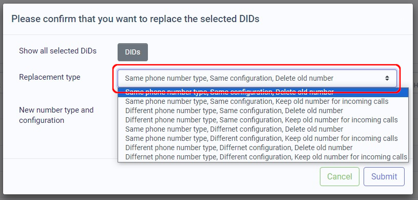418x200 pixels.
Task: Select 'Same phone number type, Different configuration, Keep old number'
Action: [263, 138]
